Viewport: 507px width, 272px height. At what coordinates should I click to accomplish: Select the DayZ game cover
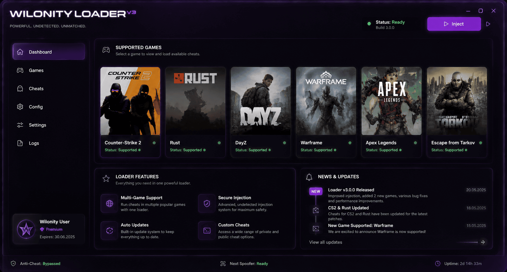coord(261,101)
